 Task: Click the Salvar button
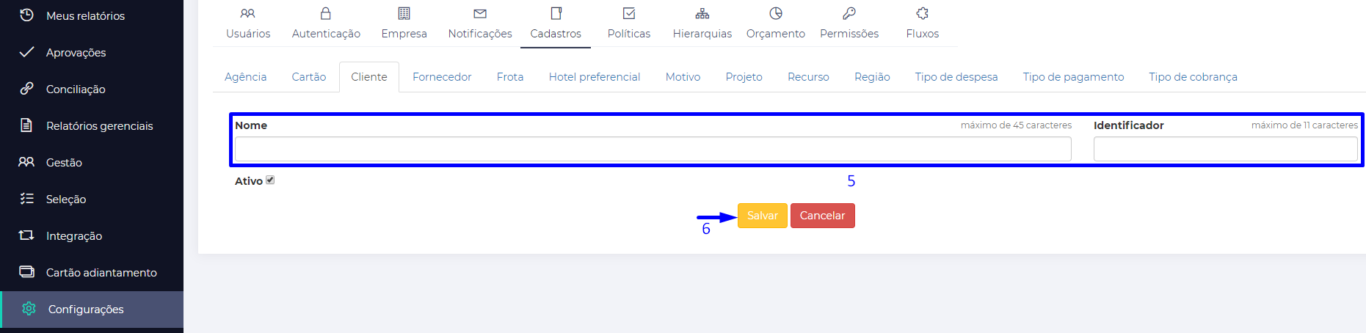tap(763, 216)
